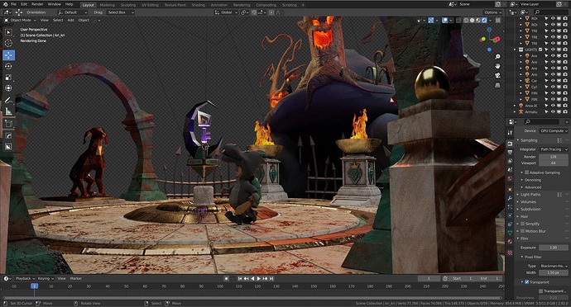
Task: Open the File menu
Action: (x=13, y=4)
